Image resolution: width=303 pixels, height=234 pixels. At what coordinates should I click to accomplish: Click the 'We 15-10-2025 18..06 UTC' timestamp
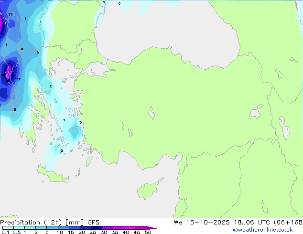point(221,223)
